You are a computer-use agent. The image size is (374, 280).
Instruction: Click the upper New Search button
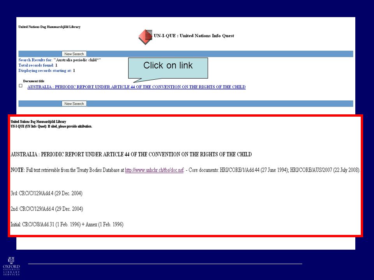(x=74, y=54)
